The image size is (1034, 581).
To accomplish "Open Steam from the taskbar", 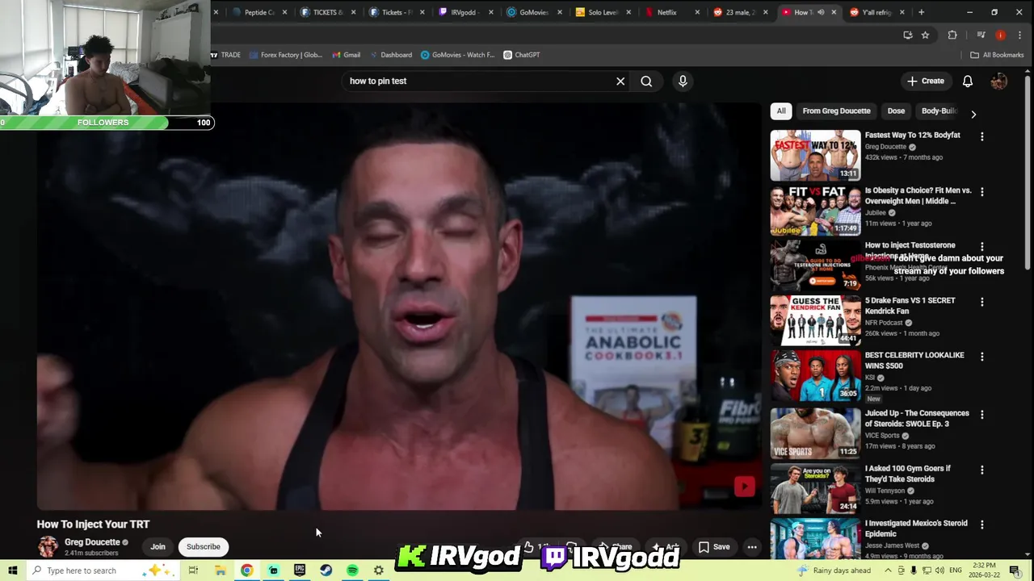I will (326, 571).
